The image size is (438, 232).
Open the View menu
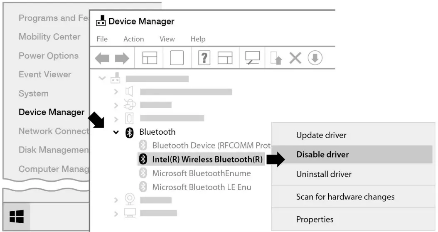point(167,39)
